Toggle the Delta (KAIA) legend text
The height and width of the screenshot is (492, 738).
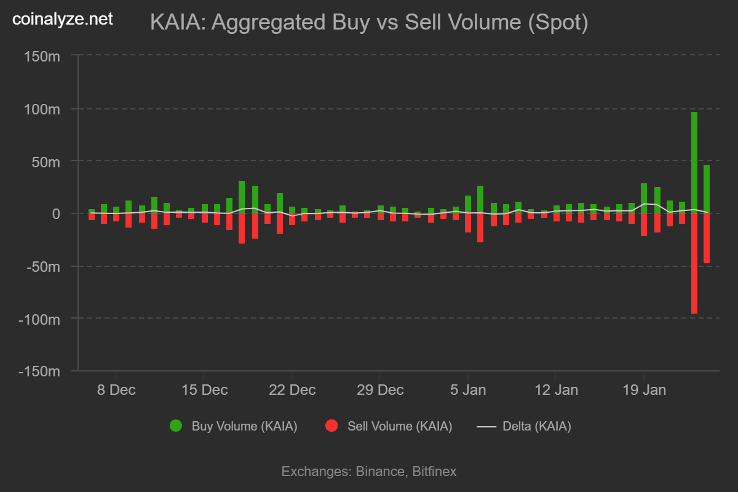click(x=536, y=426)
